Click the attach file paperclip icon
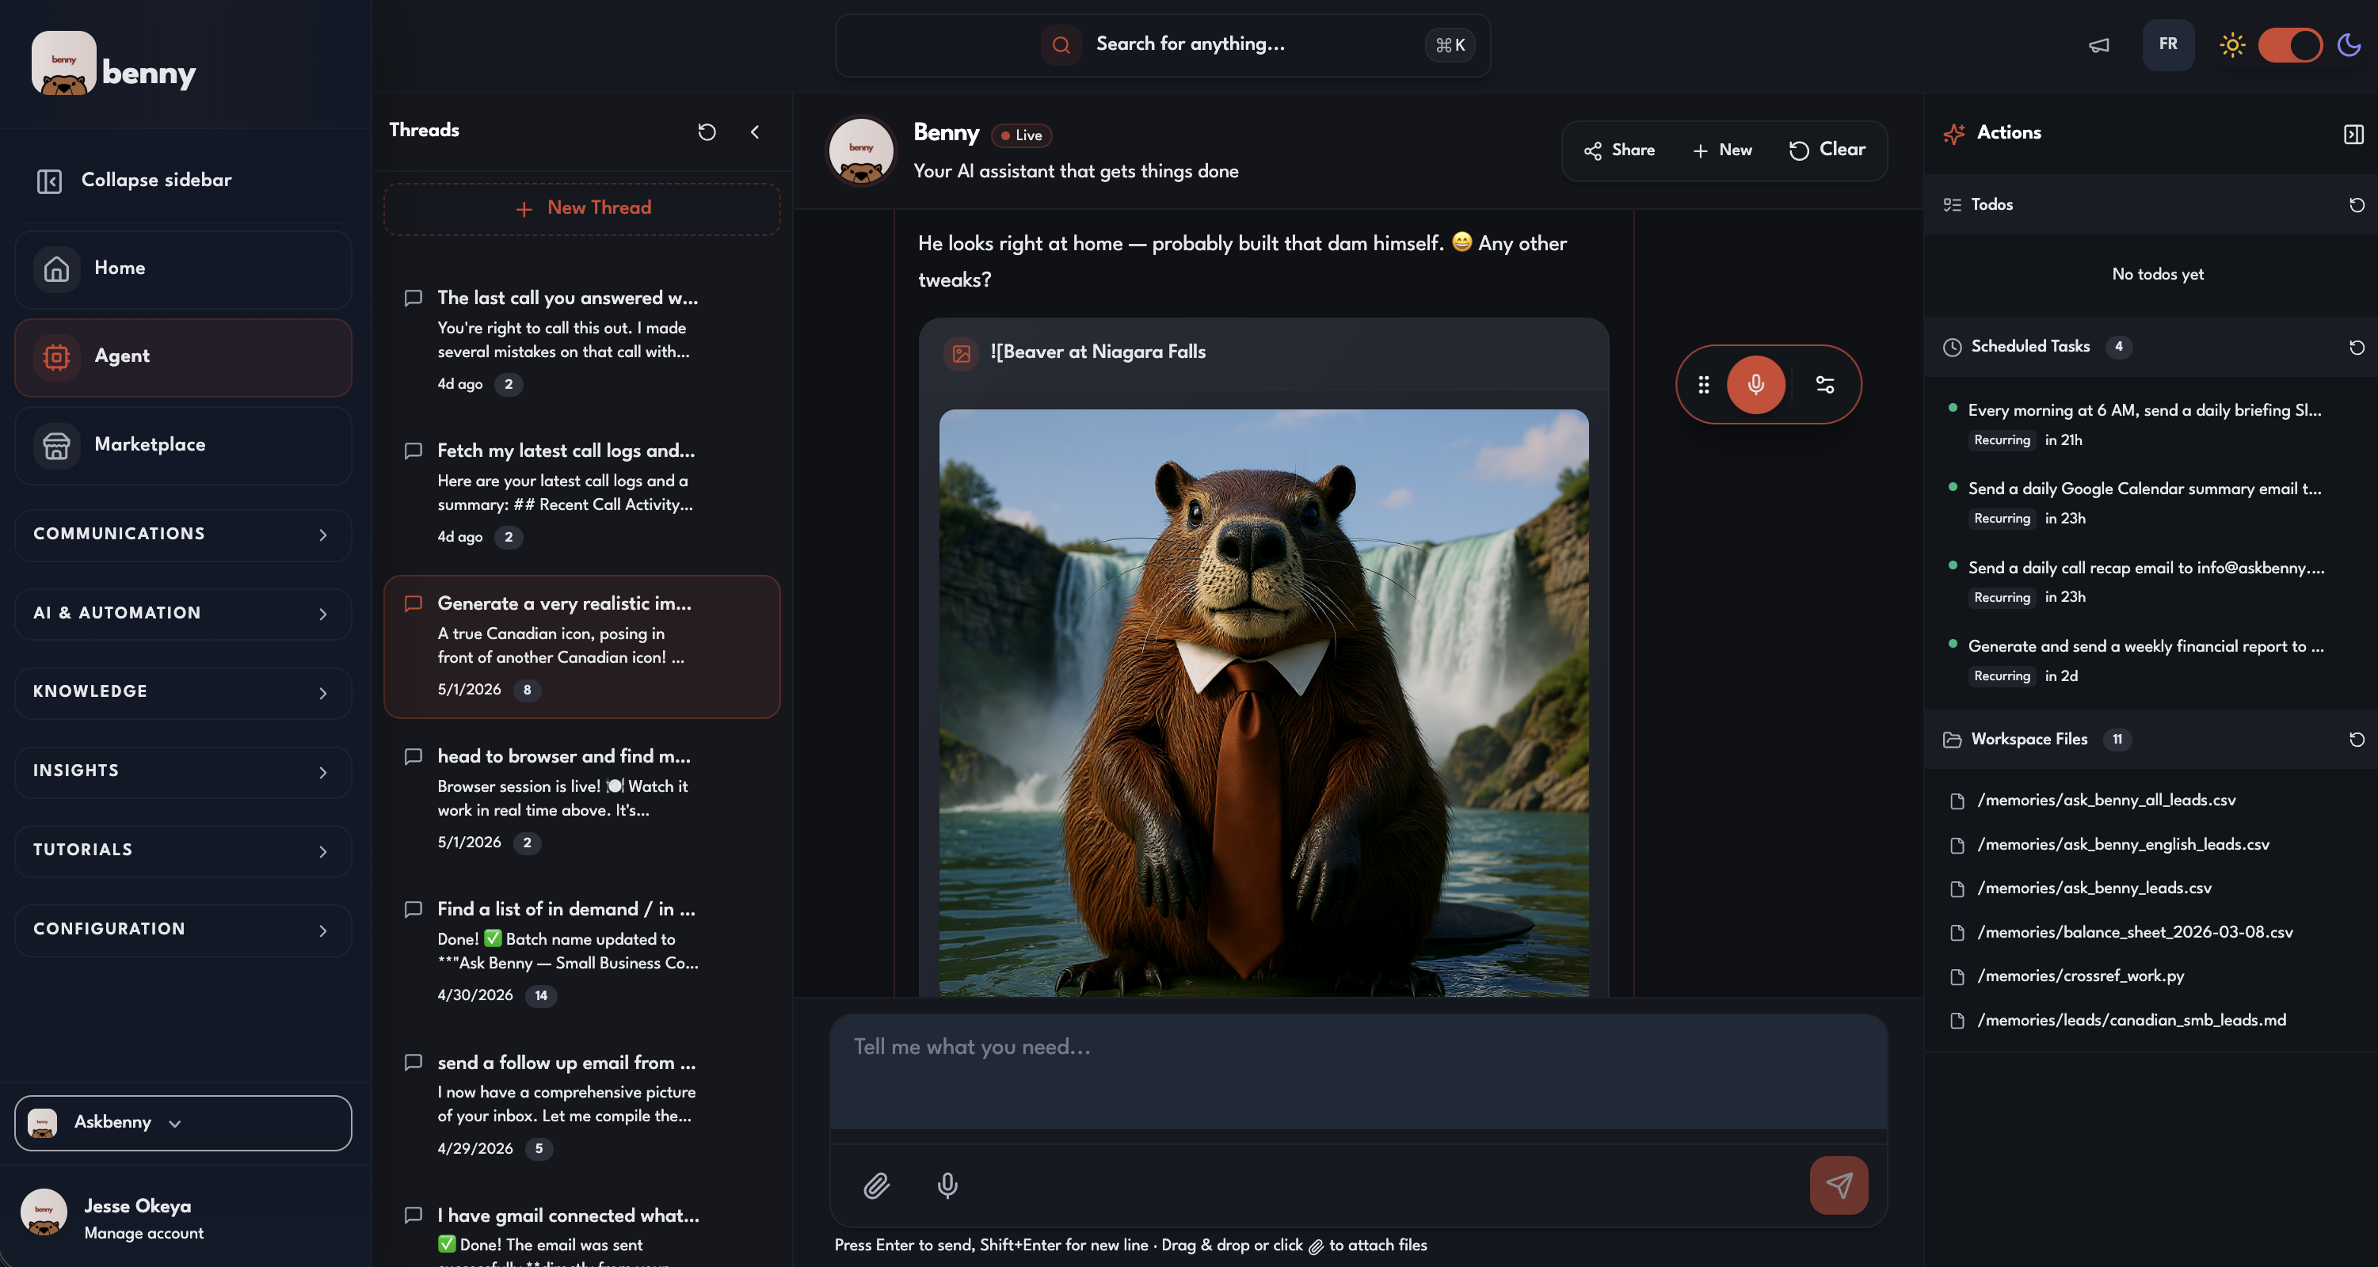Image resolution: width=2378 pixels, height=1267 pixels. click(x=876, y=1185)
